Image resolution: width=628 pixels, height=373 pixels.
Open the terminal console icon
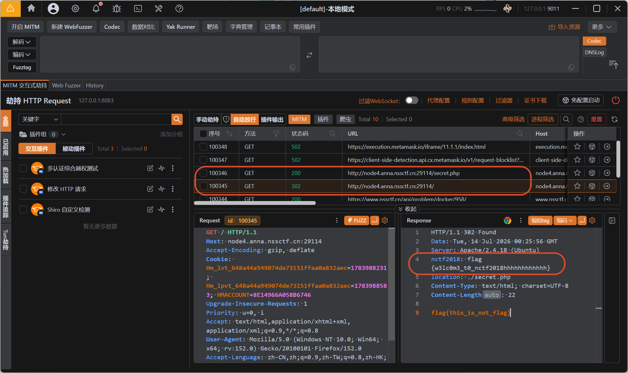(138, 8)
